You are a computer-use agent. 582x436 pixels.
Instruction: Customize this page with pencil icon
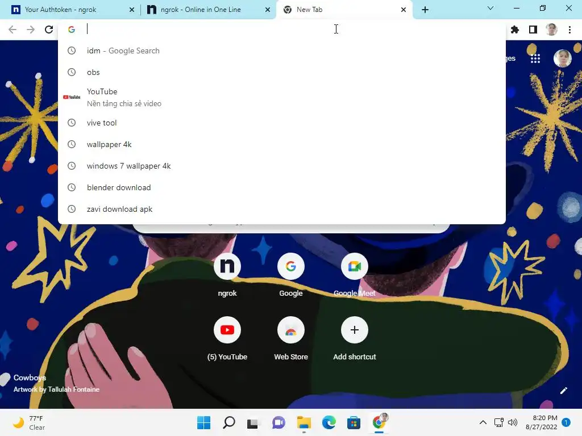pyautogui.click(x=563, y=391)
